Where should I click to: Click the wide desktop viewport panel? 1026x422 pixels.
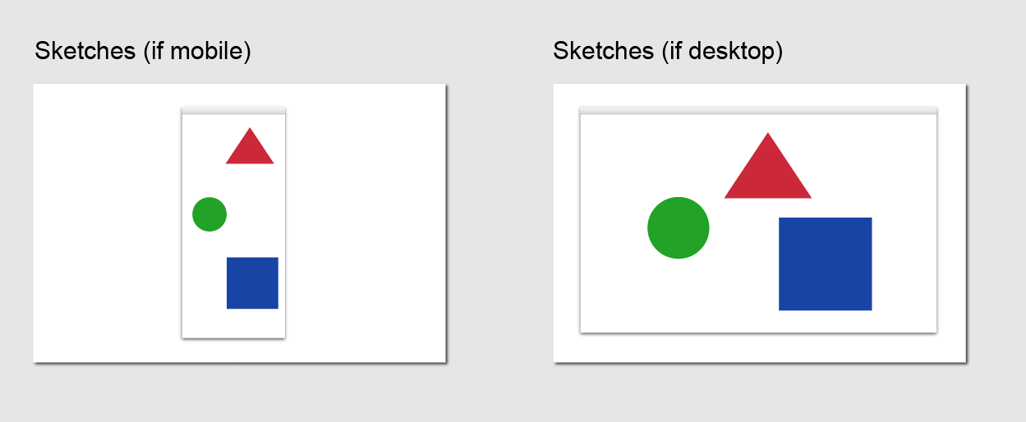coord(758,220)
